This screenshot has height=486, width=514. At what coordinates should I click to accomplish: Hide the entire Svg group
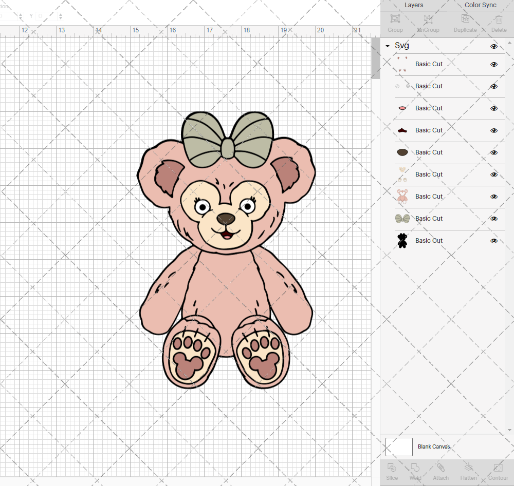pyautogui.click(x=493, y=47)
